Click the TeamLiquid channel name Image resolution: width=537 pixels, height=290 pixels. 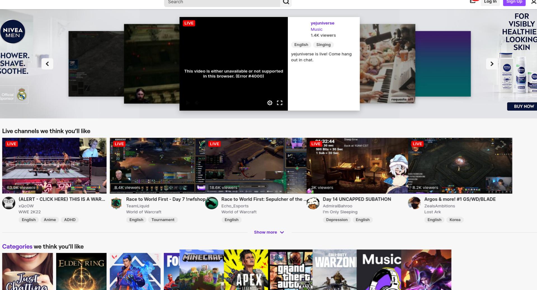(x=138, y=206)
